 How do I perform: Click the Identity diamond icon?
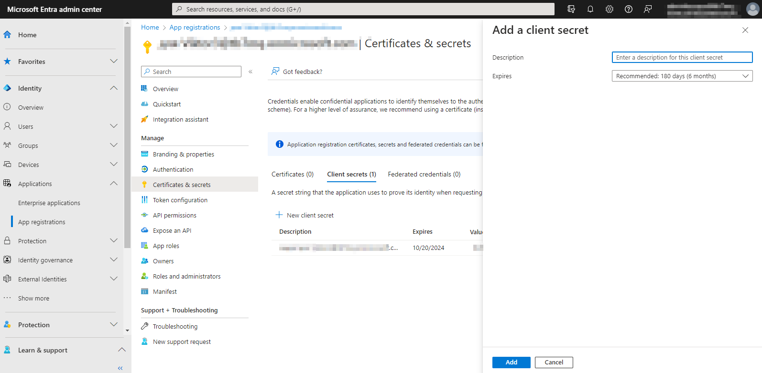point(7,88)
